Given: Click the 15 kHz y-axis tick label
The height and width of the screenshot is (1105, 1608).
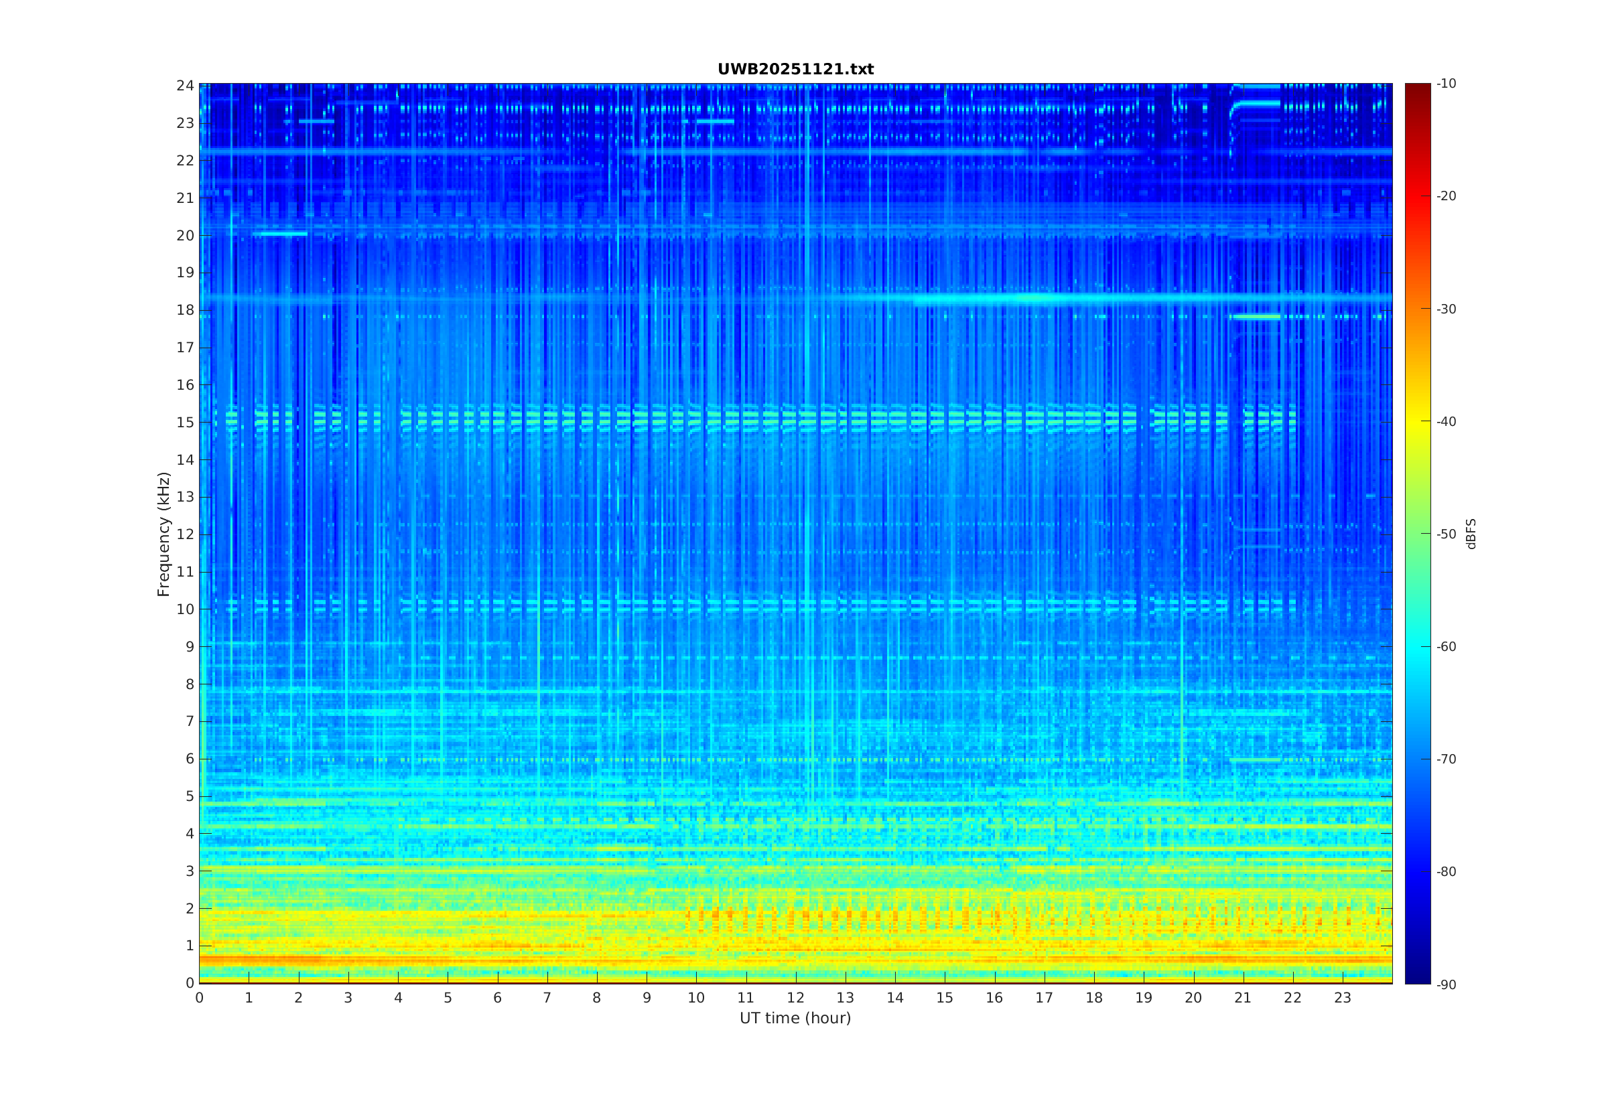Looking at the screenshot, I should click(185, 423).
